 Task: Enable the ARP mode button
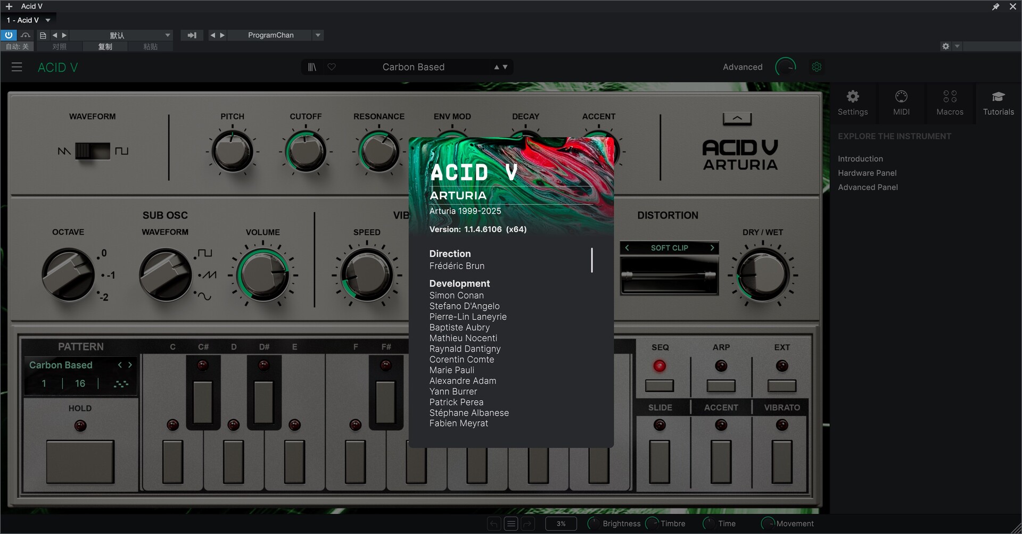(x=721, y=386)
